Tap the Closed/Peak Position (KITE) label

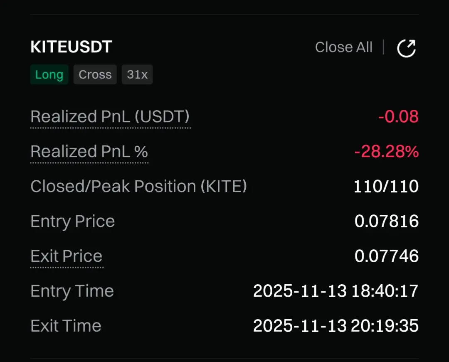click(139, 187)
